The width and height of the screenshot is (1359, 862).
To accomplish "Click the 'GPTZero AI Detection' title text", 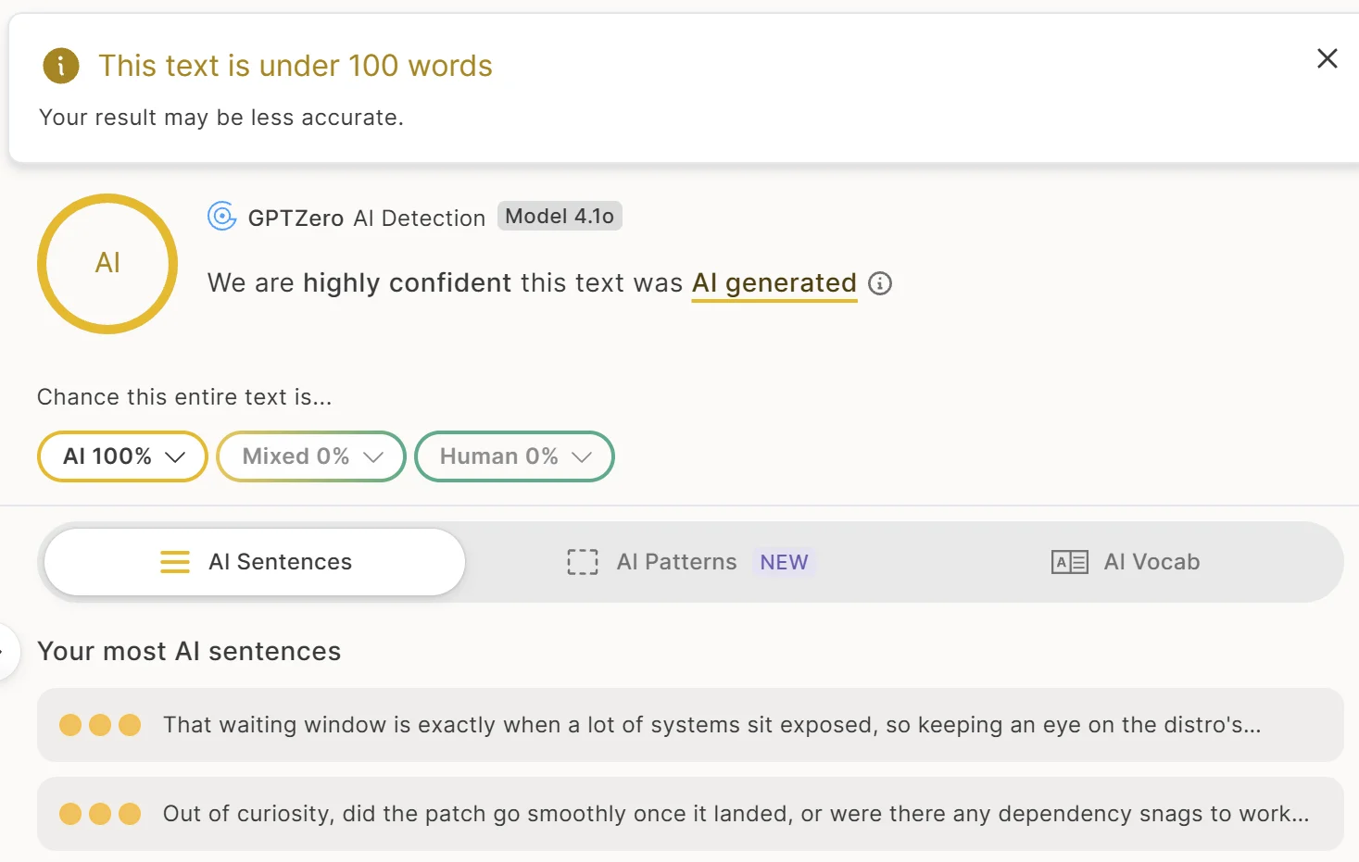I will point(367,219).
